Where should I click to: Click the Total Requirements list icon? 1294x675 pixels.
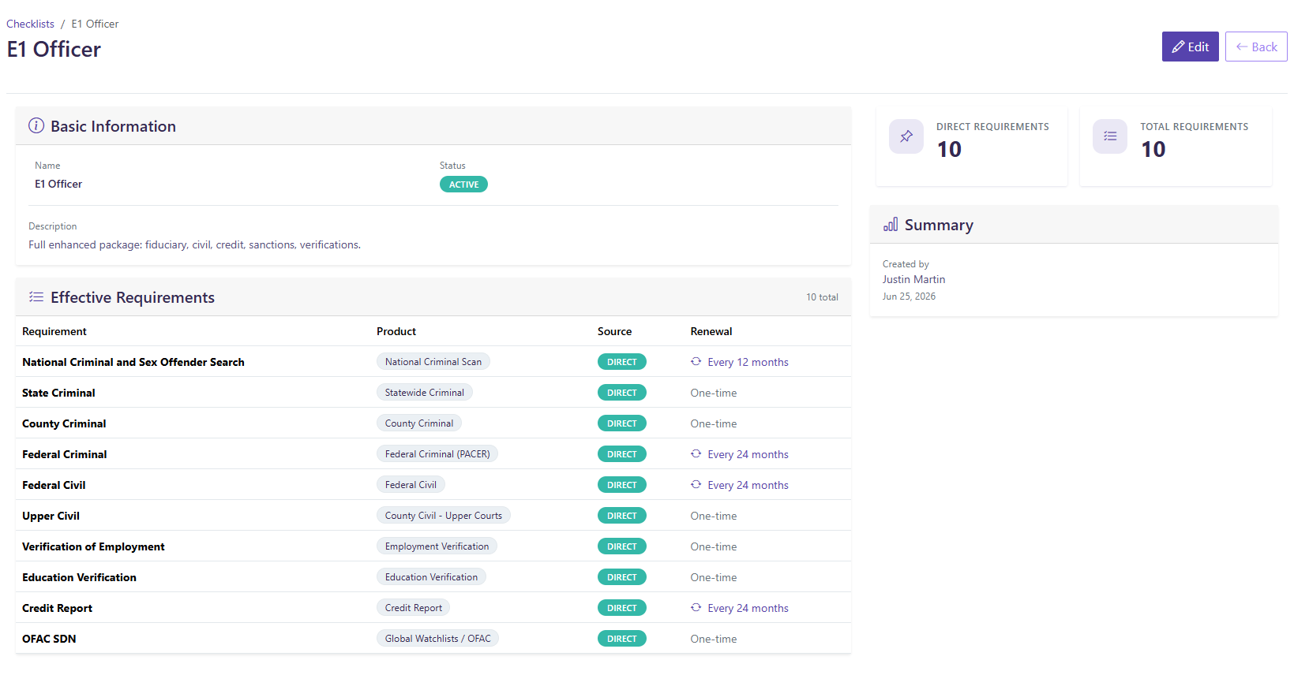click(1110, 136)
